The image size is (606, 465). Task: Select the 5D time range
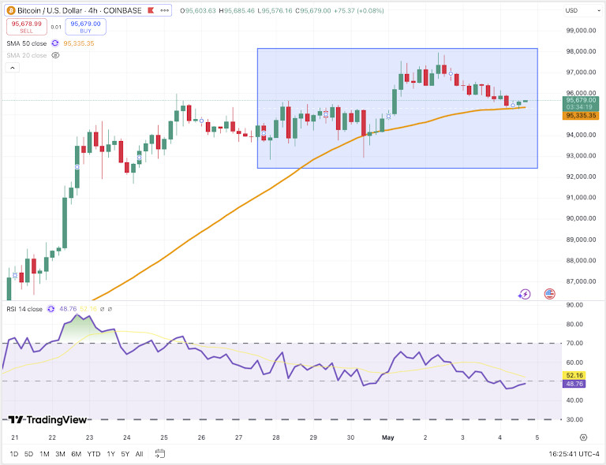28,454
